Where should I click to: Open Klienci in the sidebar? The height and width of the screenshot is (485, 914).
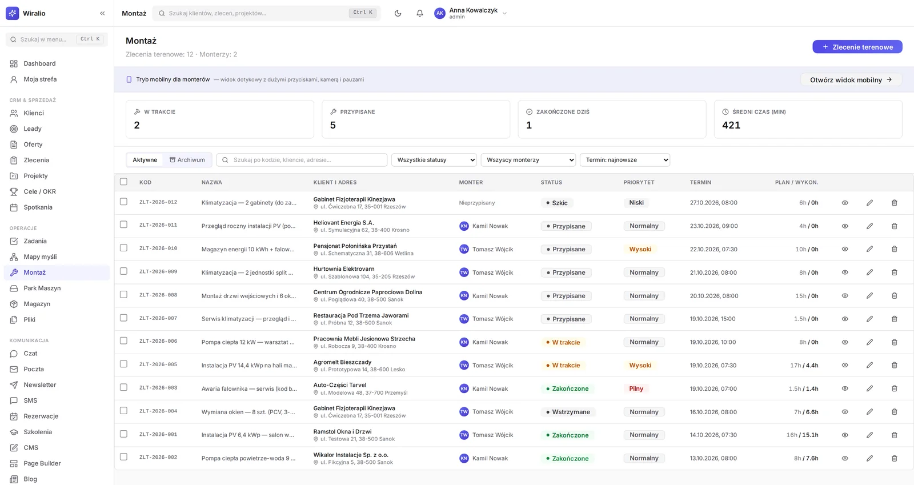tap(57, 113)
